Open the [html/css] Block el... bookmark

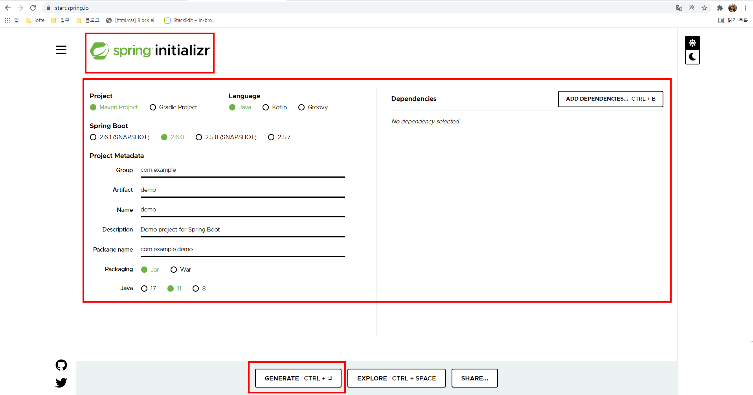tap(132, 20)
